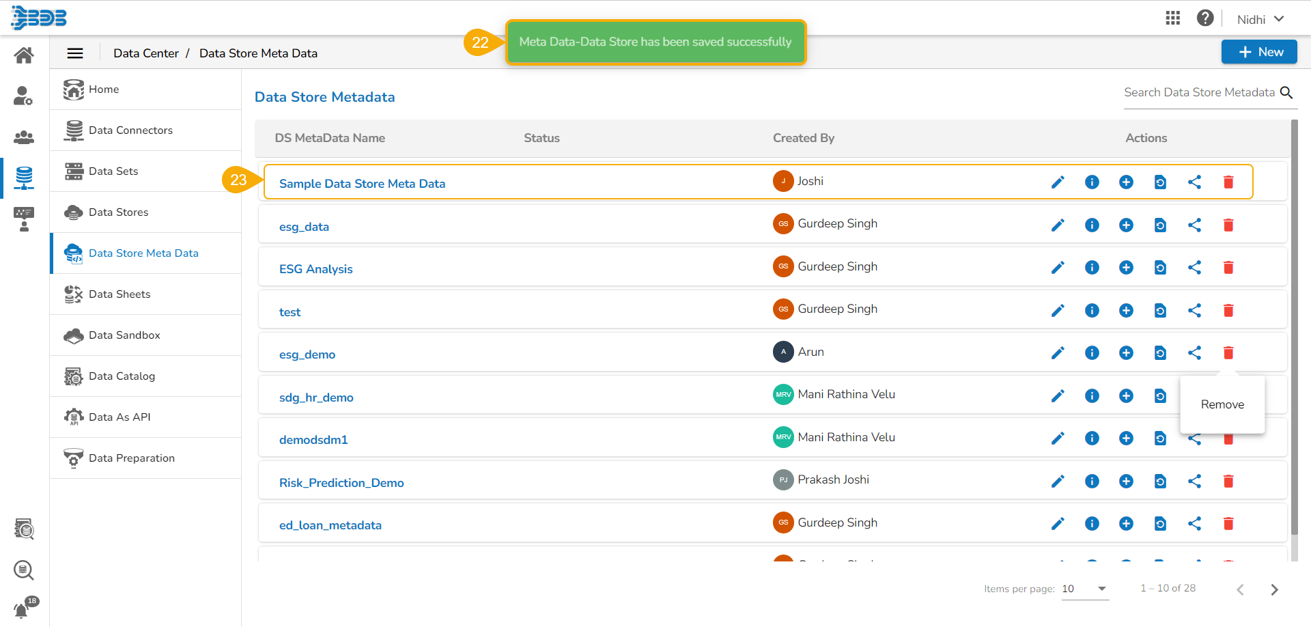Click the plus icon for test row
Screen dimensions: 1311x627
pos(1126,311)
